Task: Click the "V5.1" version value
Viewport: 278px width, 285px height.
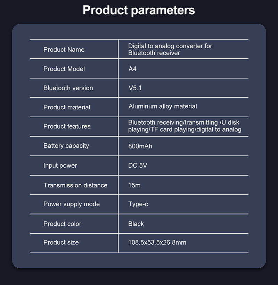Action: [135, 88]
